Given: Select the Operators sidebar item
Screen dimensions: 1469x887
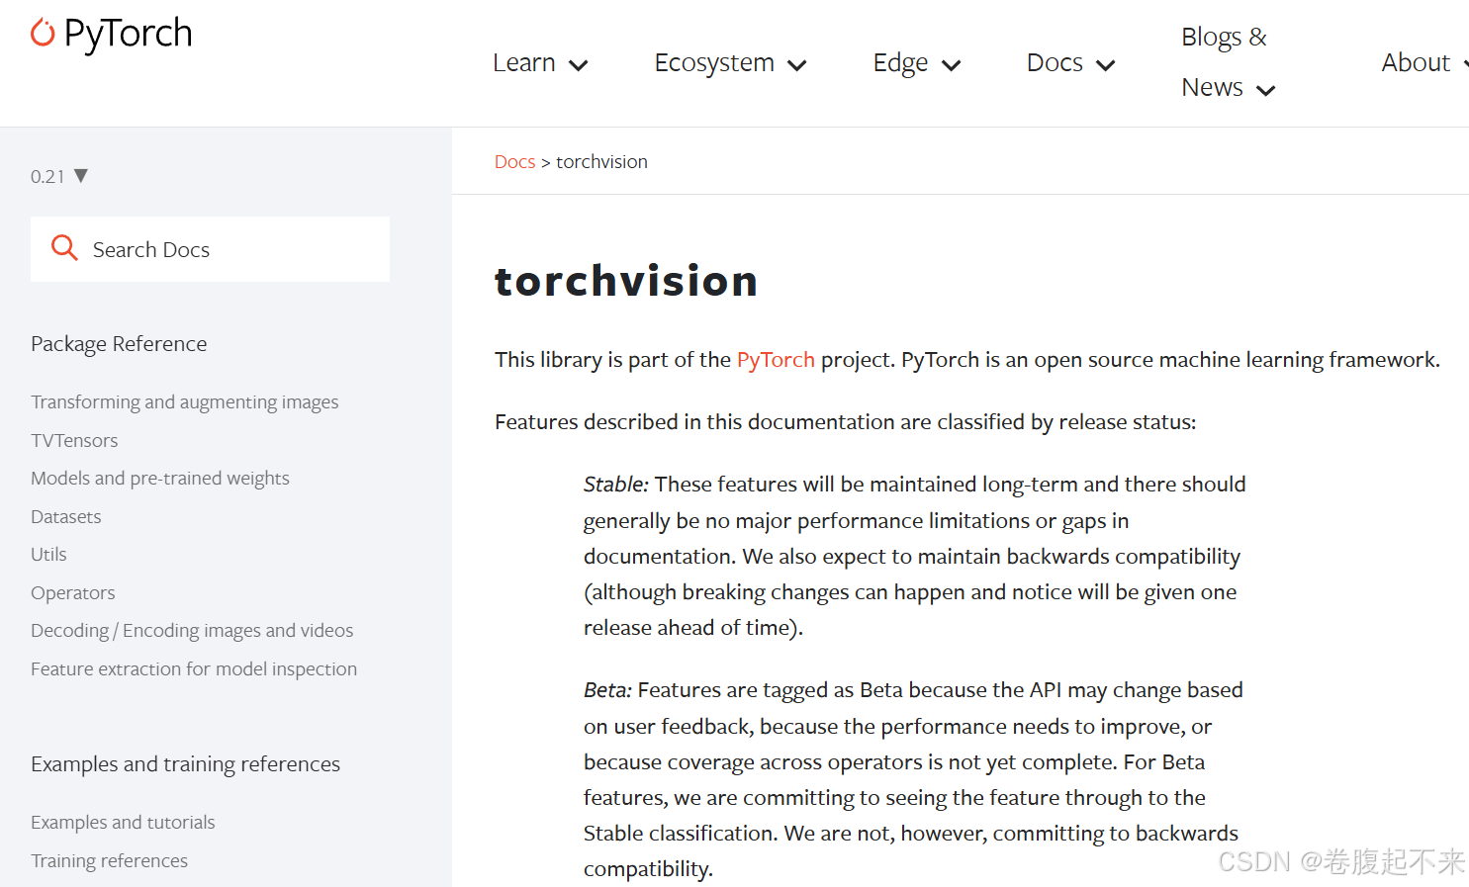Looking at the screenshot, I should pyautogui.click(x=72, y=592).
